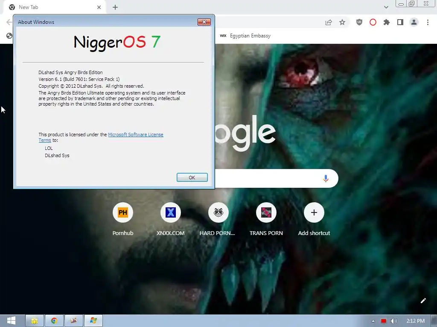Viewport: 437px width, 327px height.
Task: Open the PH shortcut tile
Action: click(x=123, y=219)
